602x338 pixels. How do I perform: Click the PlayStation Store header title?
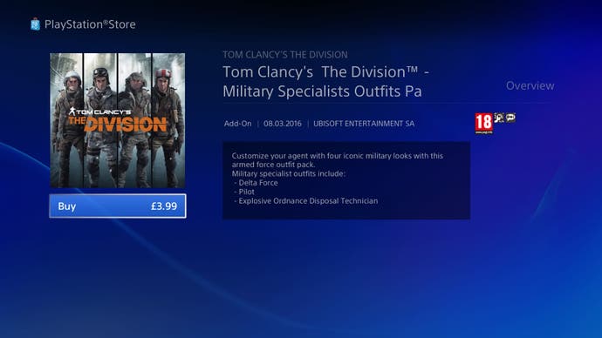tap(90, 24)
